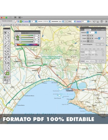Select the white arrow Direct Selection tool
Image resolution: width=108 pixels, height=140 pixels.
pyautogui.click(x=8, y=32)
